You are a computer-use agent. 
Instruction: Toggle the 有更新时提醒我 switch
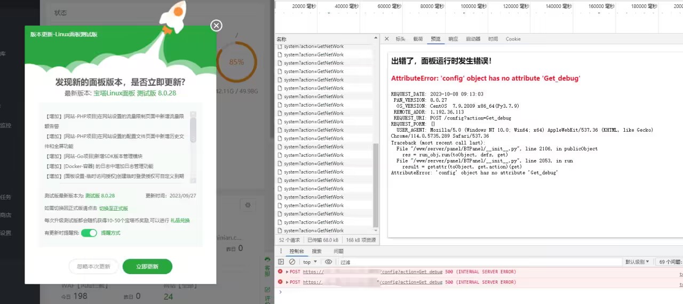(x=89, y=233)
